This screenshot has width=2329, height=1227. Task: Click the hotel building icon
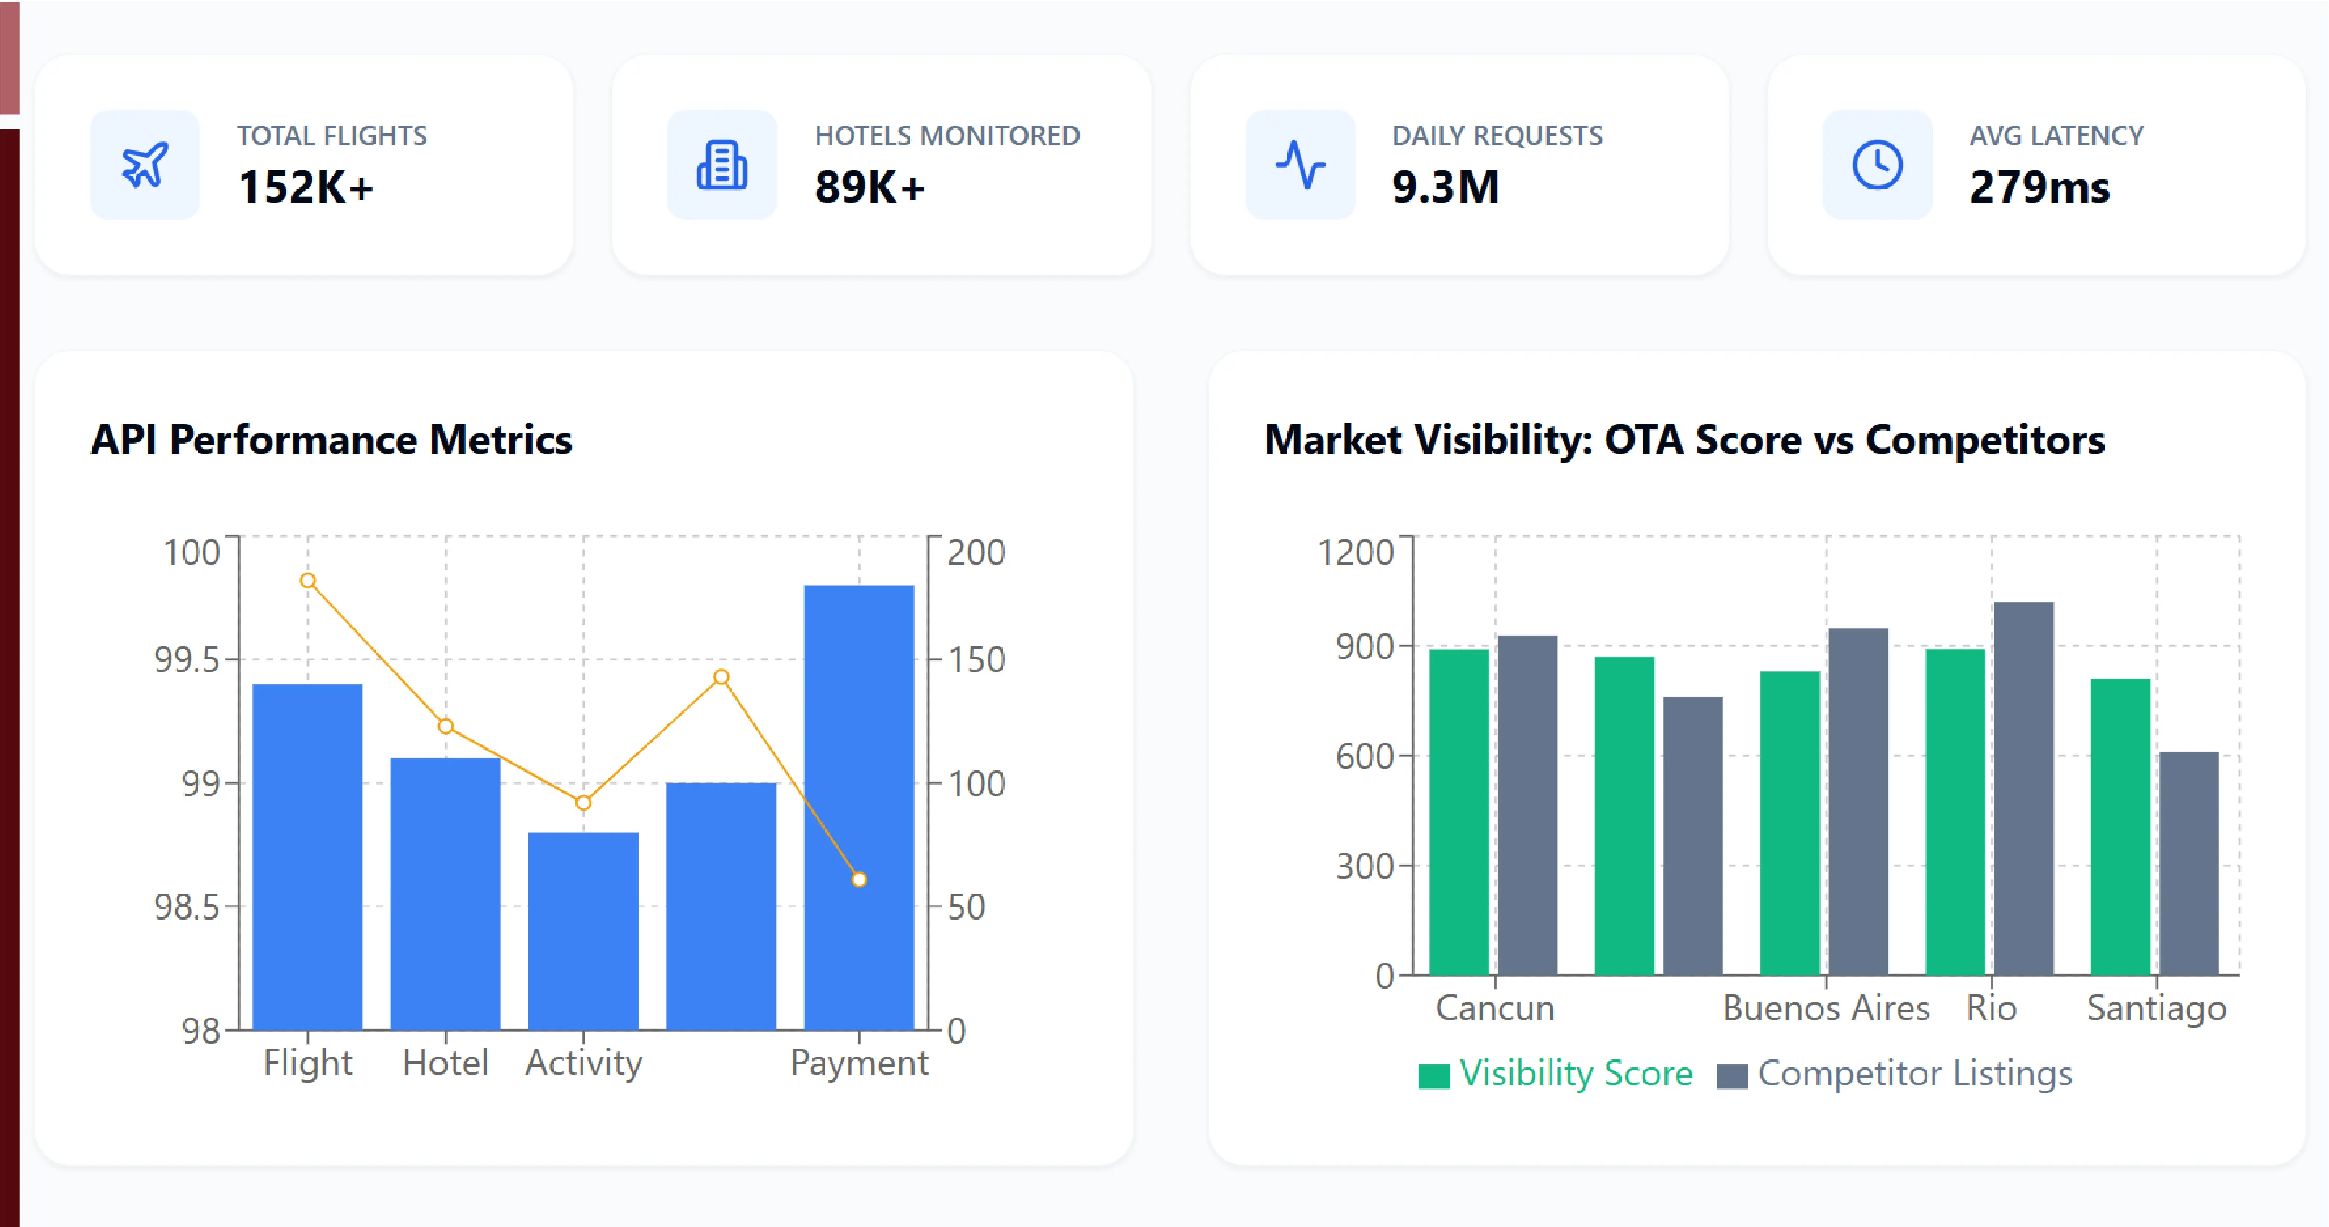pos(721,165)
